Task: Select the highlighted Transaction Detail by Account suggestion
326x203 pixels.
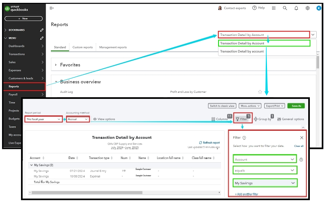Action: [264, 43]
